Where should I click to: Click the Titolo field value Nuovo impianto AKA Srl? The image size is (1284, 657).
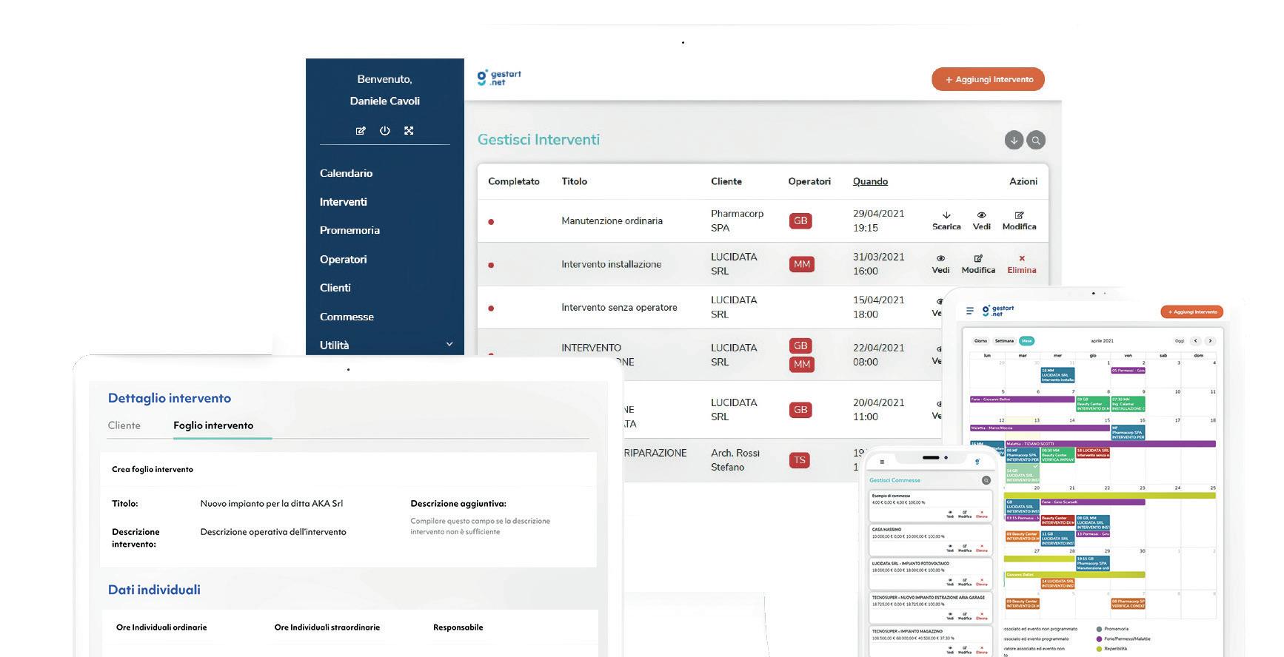(x=272, y=503)
